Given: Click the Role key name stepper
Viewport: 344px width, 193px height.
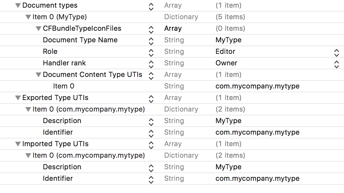Looking at the screenshot, I should click(x=151, y=52).
